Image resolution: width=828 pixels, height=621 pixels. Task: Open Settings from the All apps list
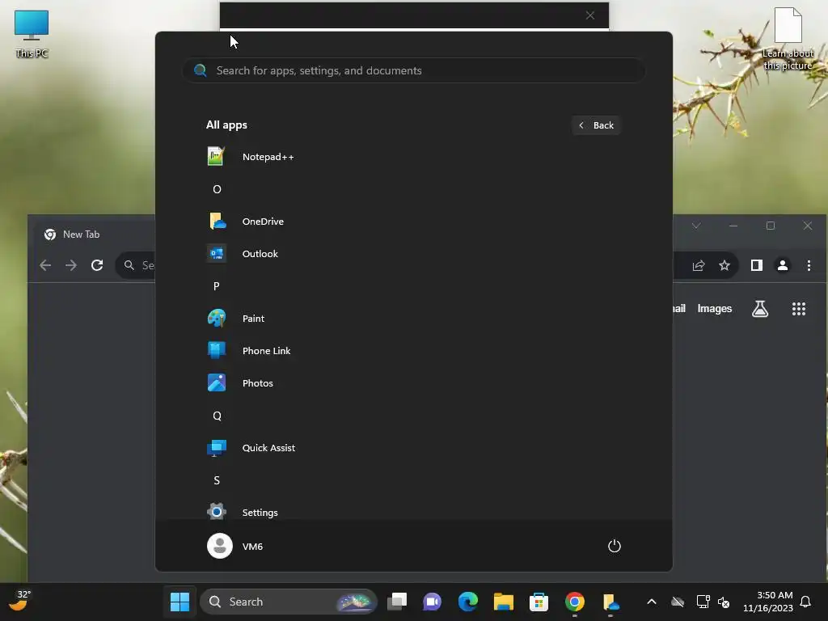[413, 512]
